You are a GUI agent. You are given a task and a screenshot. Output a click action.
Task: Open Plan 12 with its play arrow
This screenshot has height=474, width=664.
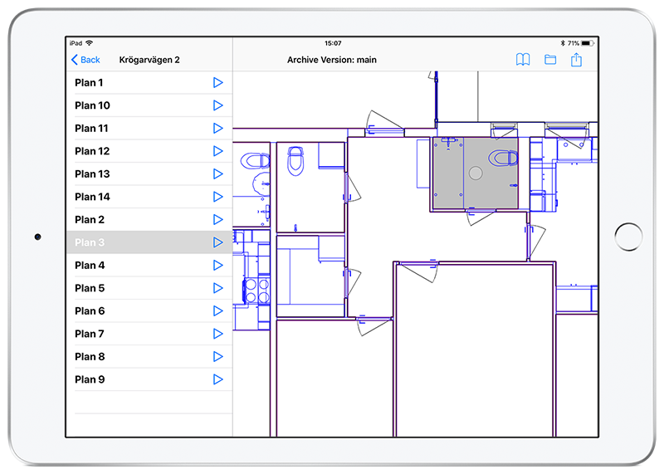coord(217,151)
